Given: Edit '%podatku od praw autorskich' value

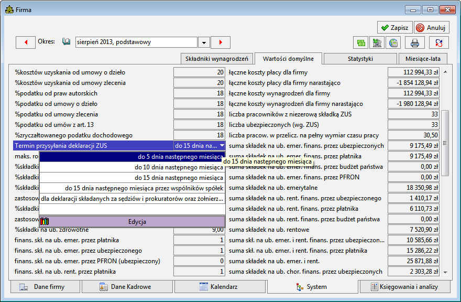Looking at the screenshot, I should coord(200,93).
